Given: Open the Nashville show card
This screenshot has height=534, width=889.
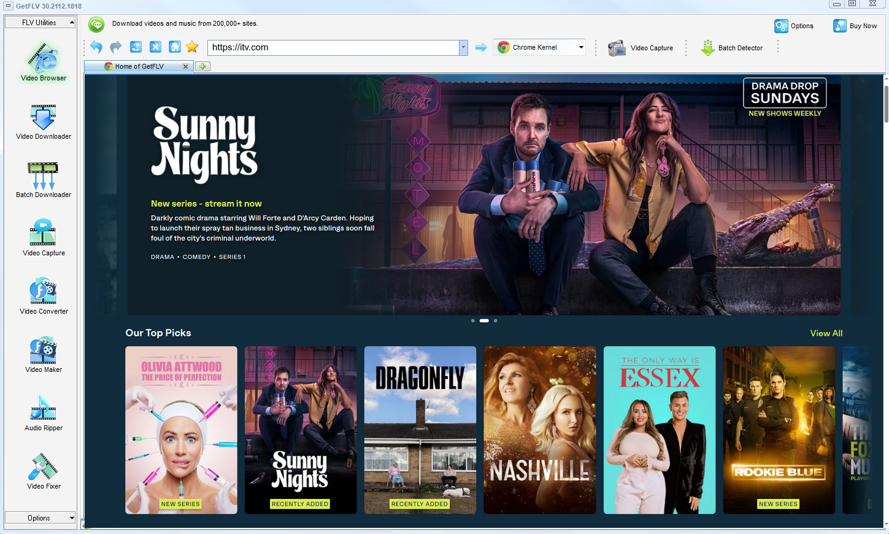Looking at the screenshot, I should [x=540, y=430].
